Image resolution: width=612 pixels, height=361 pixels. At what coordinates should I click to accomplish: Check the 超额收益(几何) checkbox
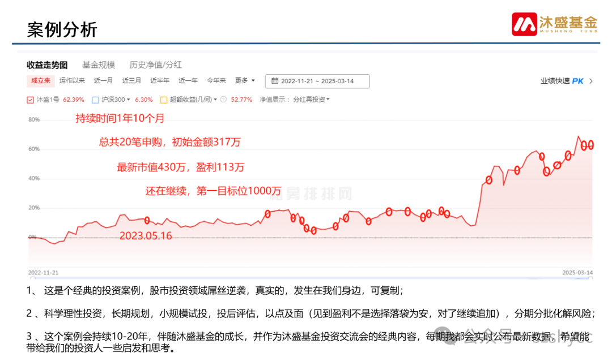click(x=163, y=99)
